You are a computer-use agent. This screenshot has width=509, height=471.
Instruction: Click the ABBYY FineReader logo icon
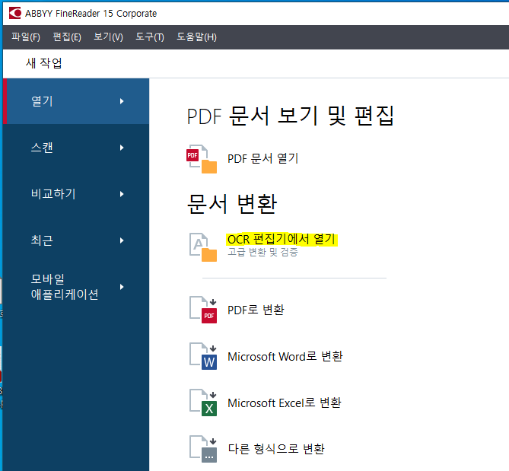(15, 13)
